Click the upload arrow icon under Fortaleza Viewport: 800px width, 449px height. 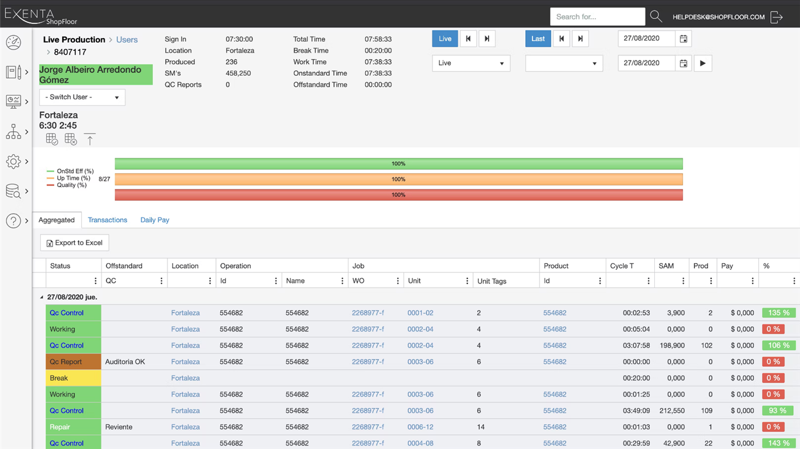click(90, 139)
